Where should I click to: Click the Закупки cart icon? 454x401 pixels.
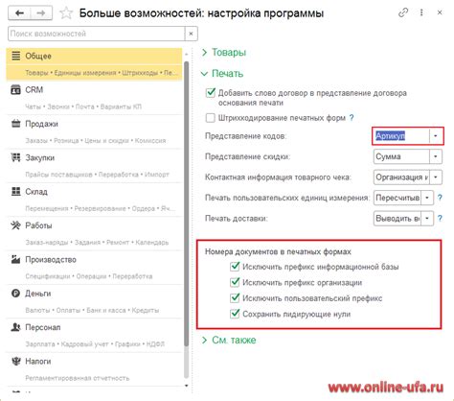(x=15, y=157)
